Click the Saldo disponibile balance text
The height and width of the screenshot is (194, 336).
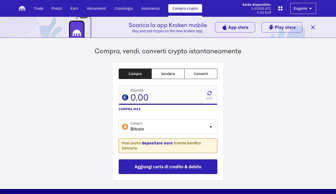[257, 8]
